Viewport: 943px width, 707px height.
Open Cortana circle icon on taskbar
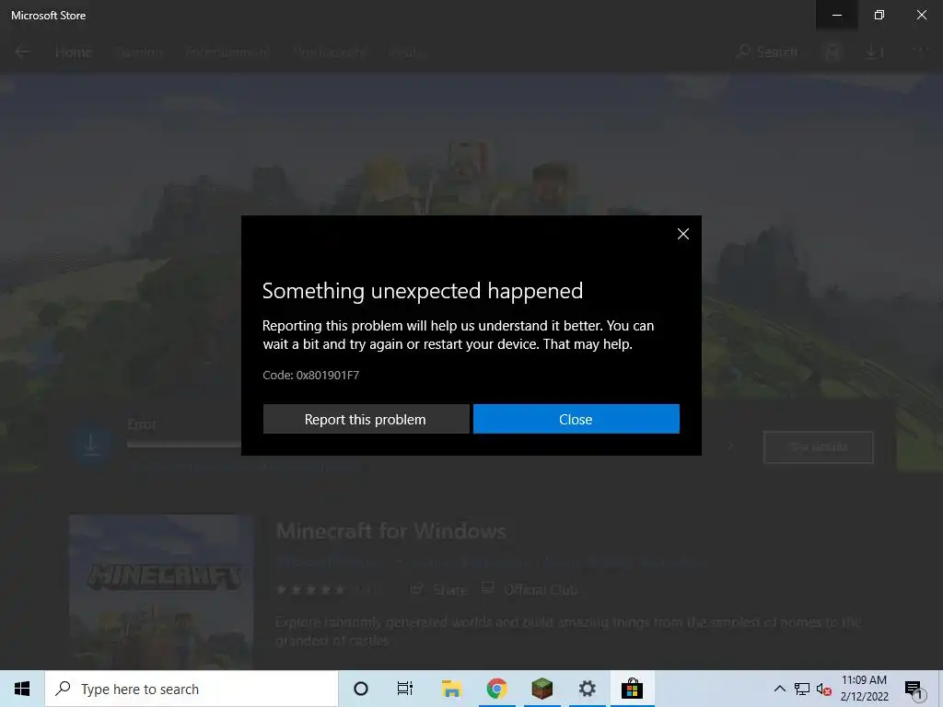pyautogui.click(x=361, y=689)
